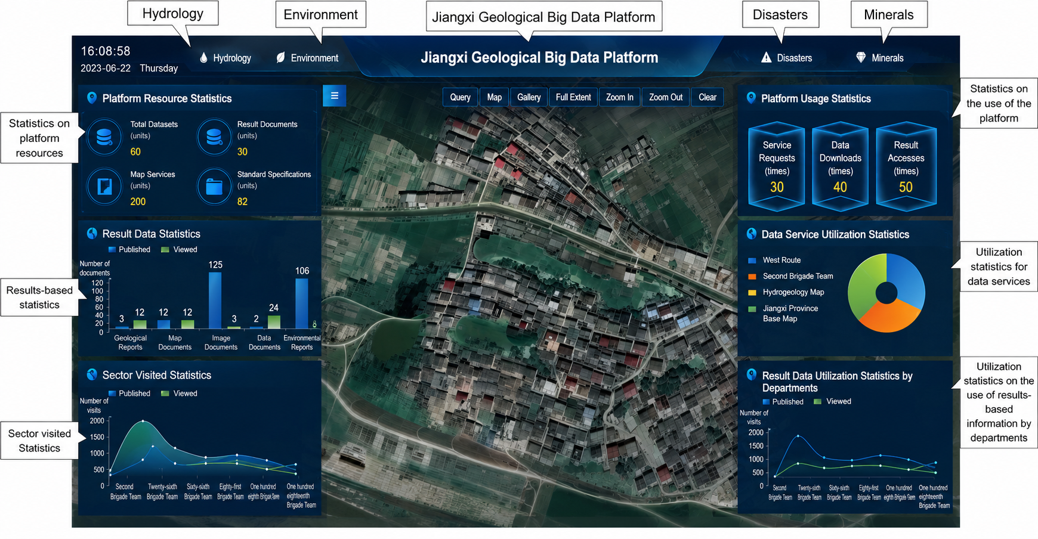1038x539 pixels.
Task: Toggle the Hydrogeology Map legend entry
Action: 786,292
